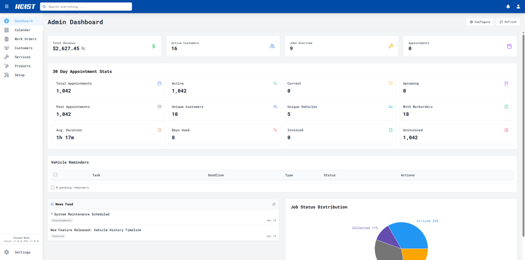The image size is (525, 260).
Task: Click the News Feed bell icon
Action: 52,204
